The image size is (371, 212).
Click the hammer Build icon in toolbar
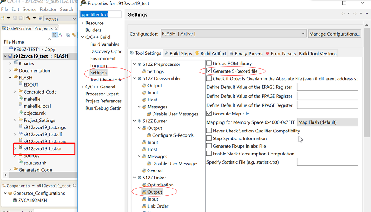(29, 18)
